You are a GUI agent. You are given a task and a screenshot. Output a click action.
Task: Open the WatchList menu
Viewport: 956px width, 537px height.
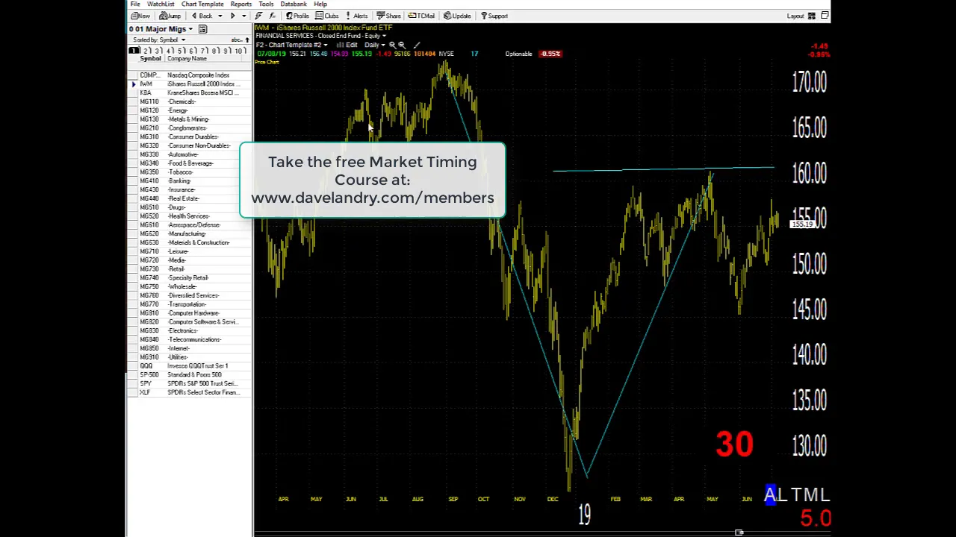(x=161, y=4)
